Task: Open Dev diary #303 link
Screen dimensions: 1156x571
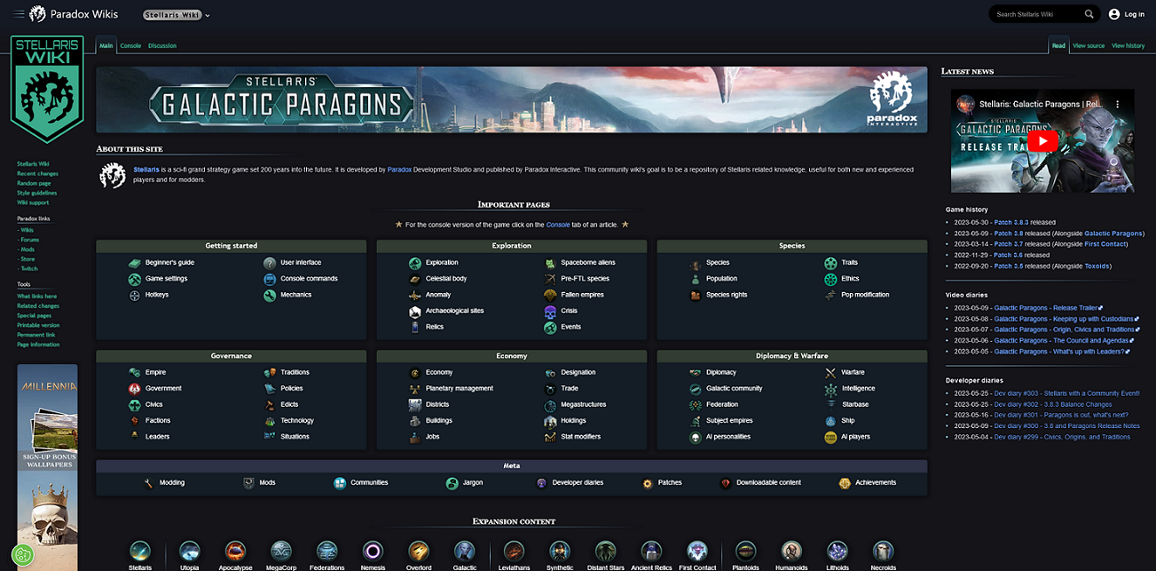Action: (1066, 393)
